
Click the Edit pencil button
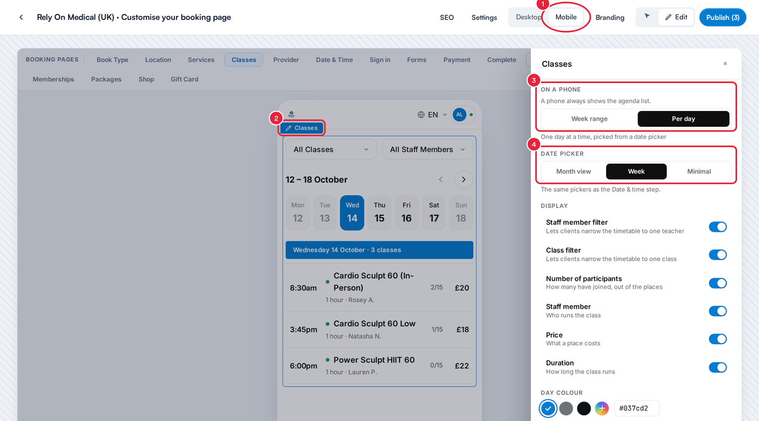(x=676, y=17)
